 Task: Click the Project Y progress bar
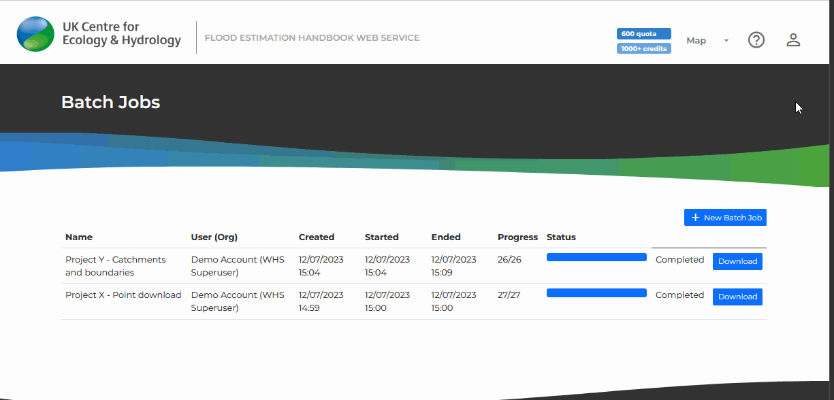[596, 258]
